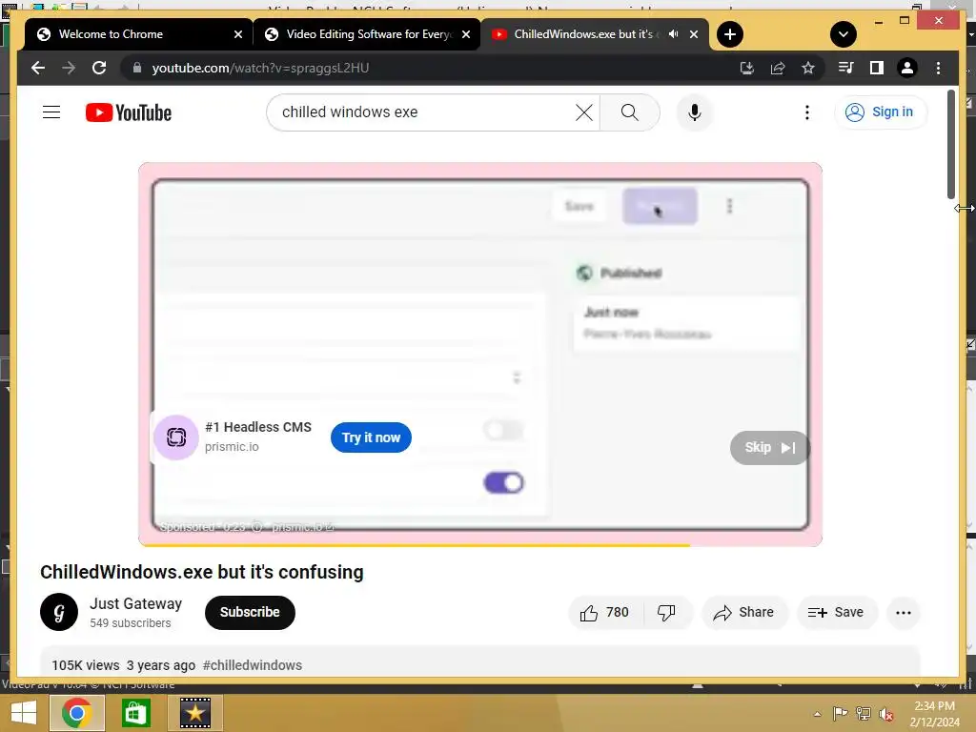Viewport: 976px width, 732px height.
Task: Open network tray icon
Action: [x=864, y=713]
